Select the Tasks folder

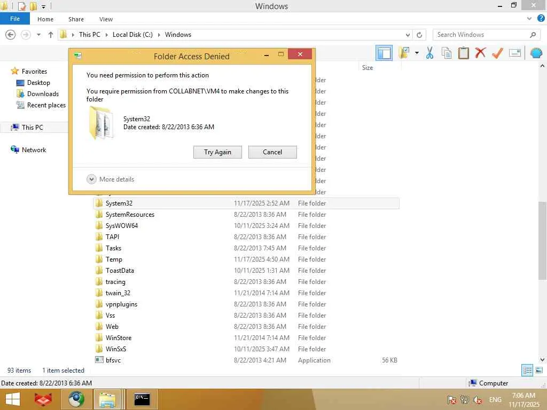coord(113,248)
